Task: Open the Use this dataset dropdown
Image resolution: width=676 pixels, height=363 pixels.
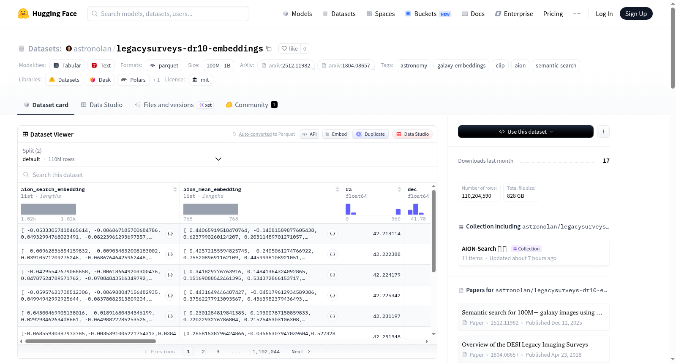Action: pos(526,132)
